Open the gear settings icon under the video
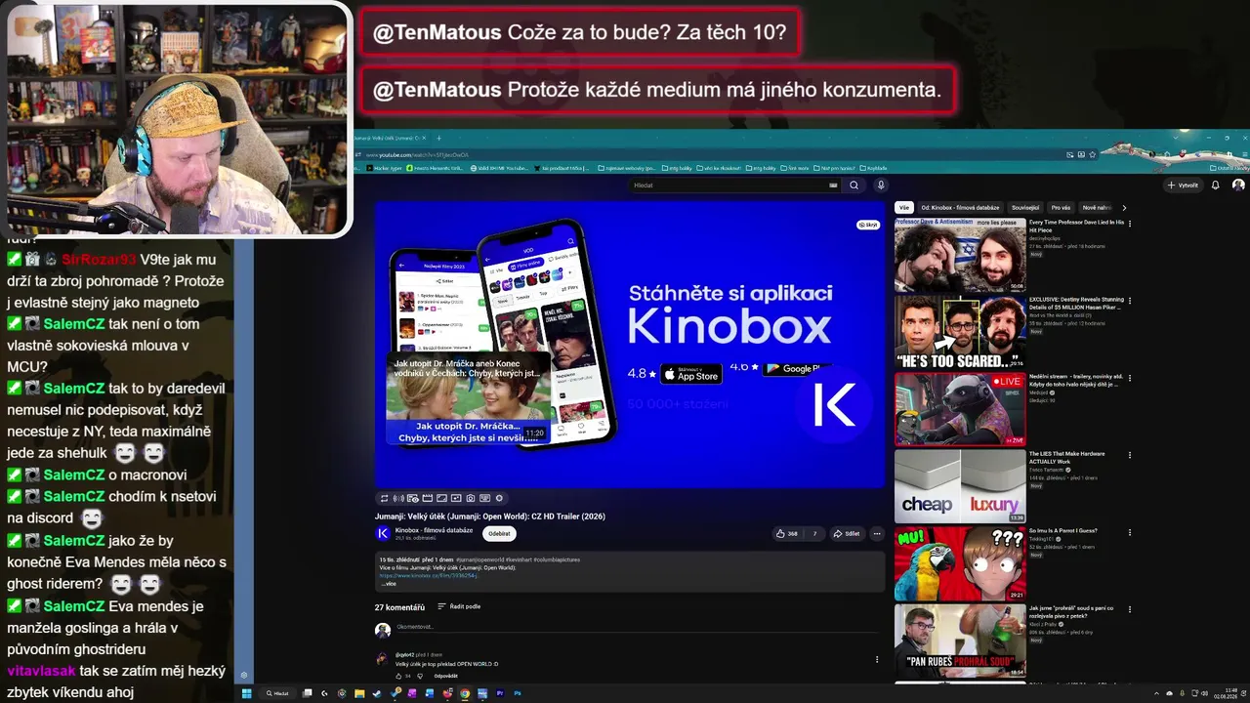 click(x=499, y=498)
